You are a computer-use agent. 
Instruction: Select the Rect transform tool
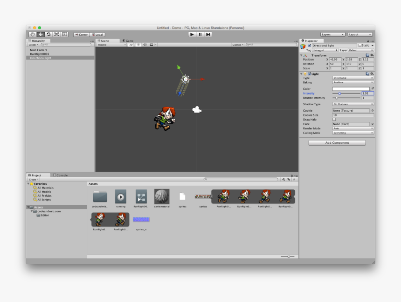[64, 34]
